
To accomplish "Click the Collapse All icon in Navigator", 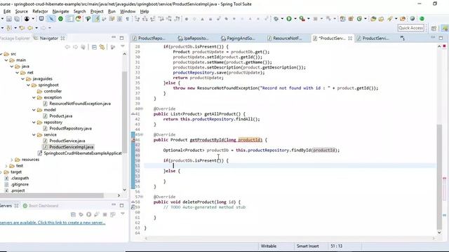I will click(x=94, y=47).
